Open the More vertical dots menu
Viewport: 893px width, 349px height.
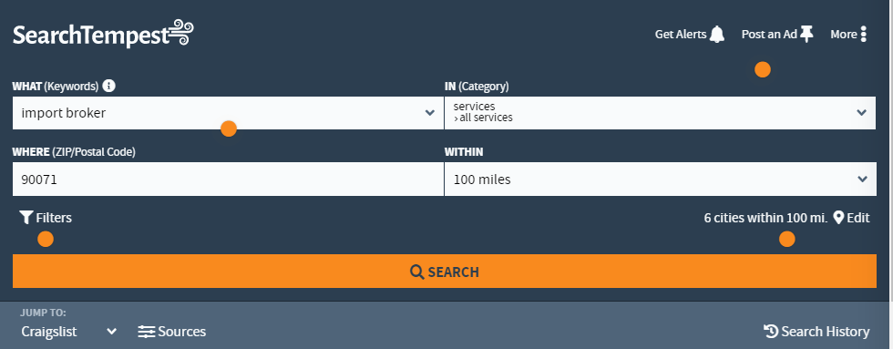(x=864, y=34)
